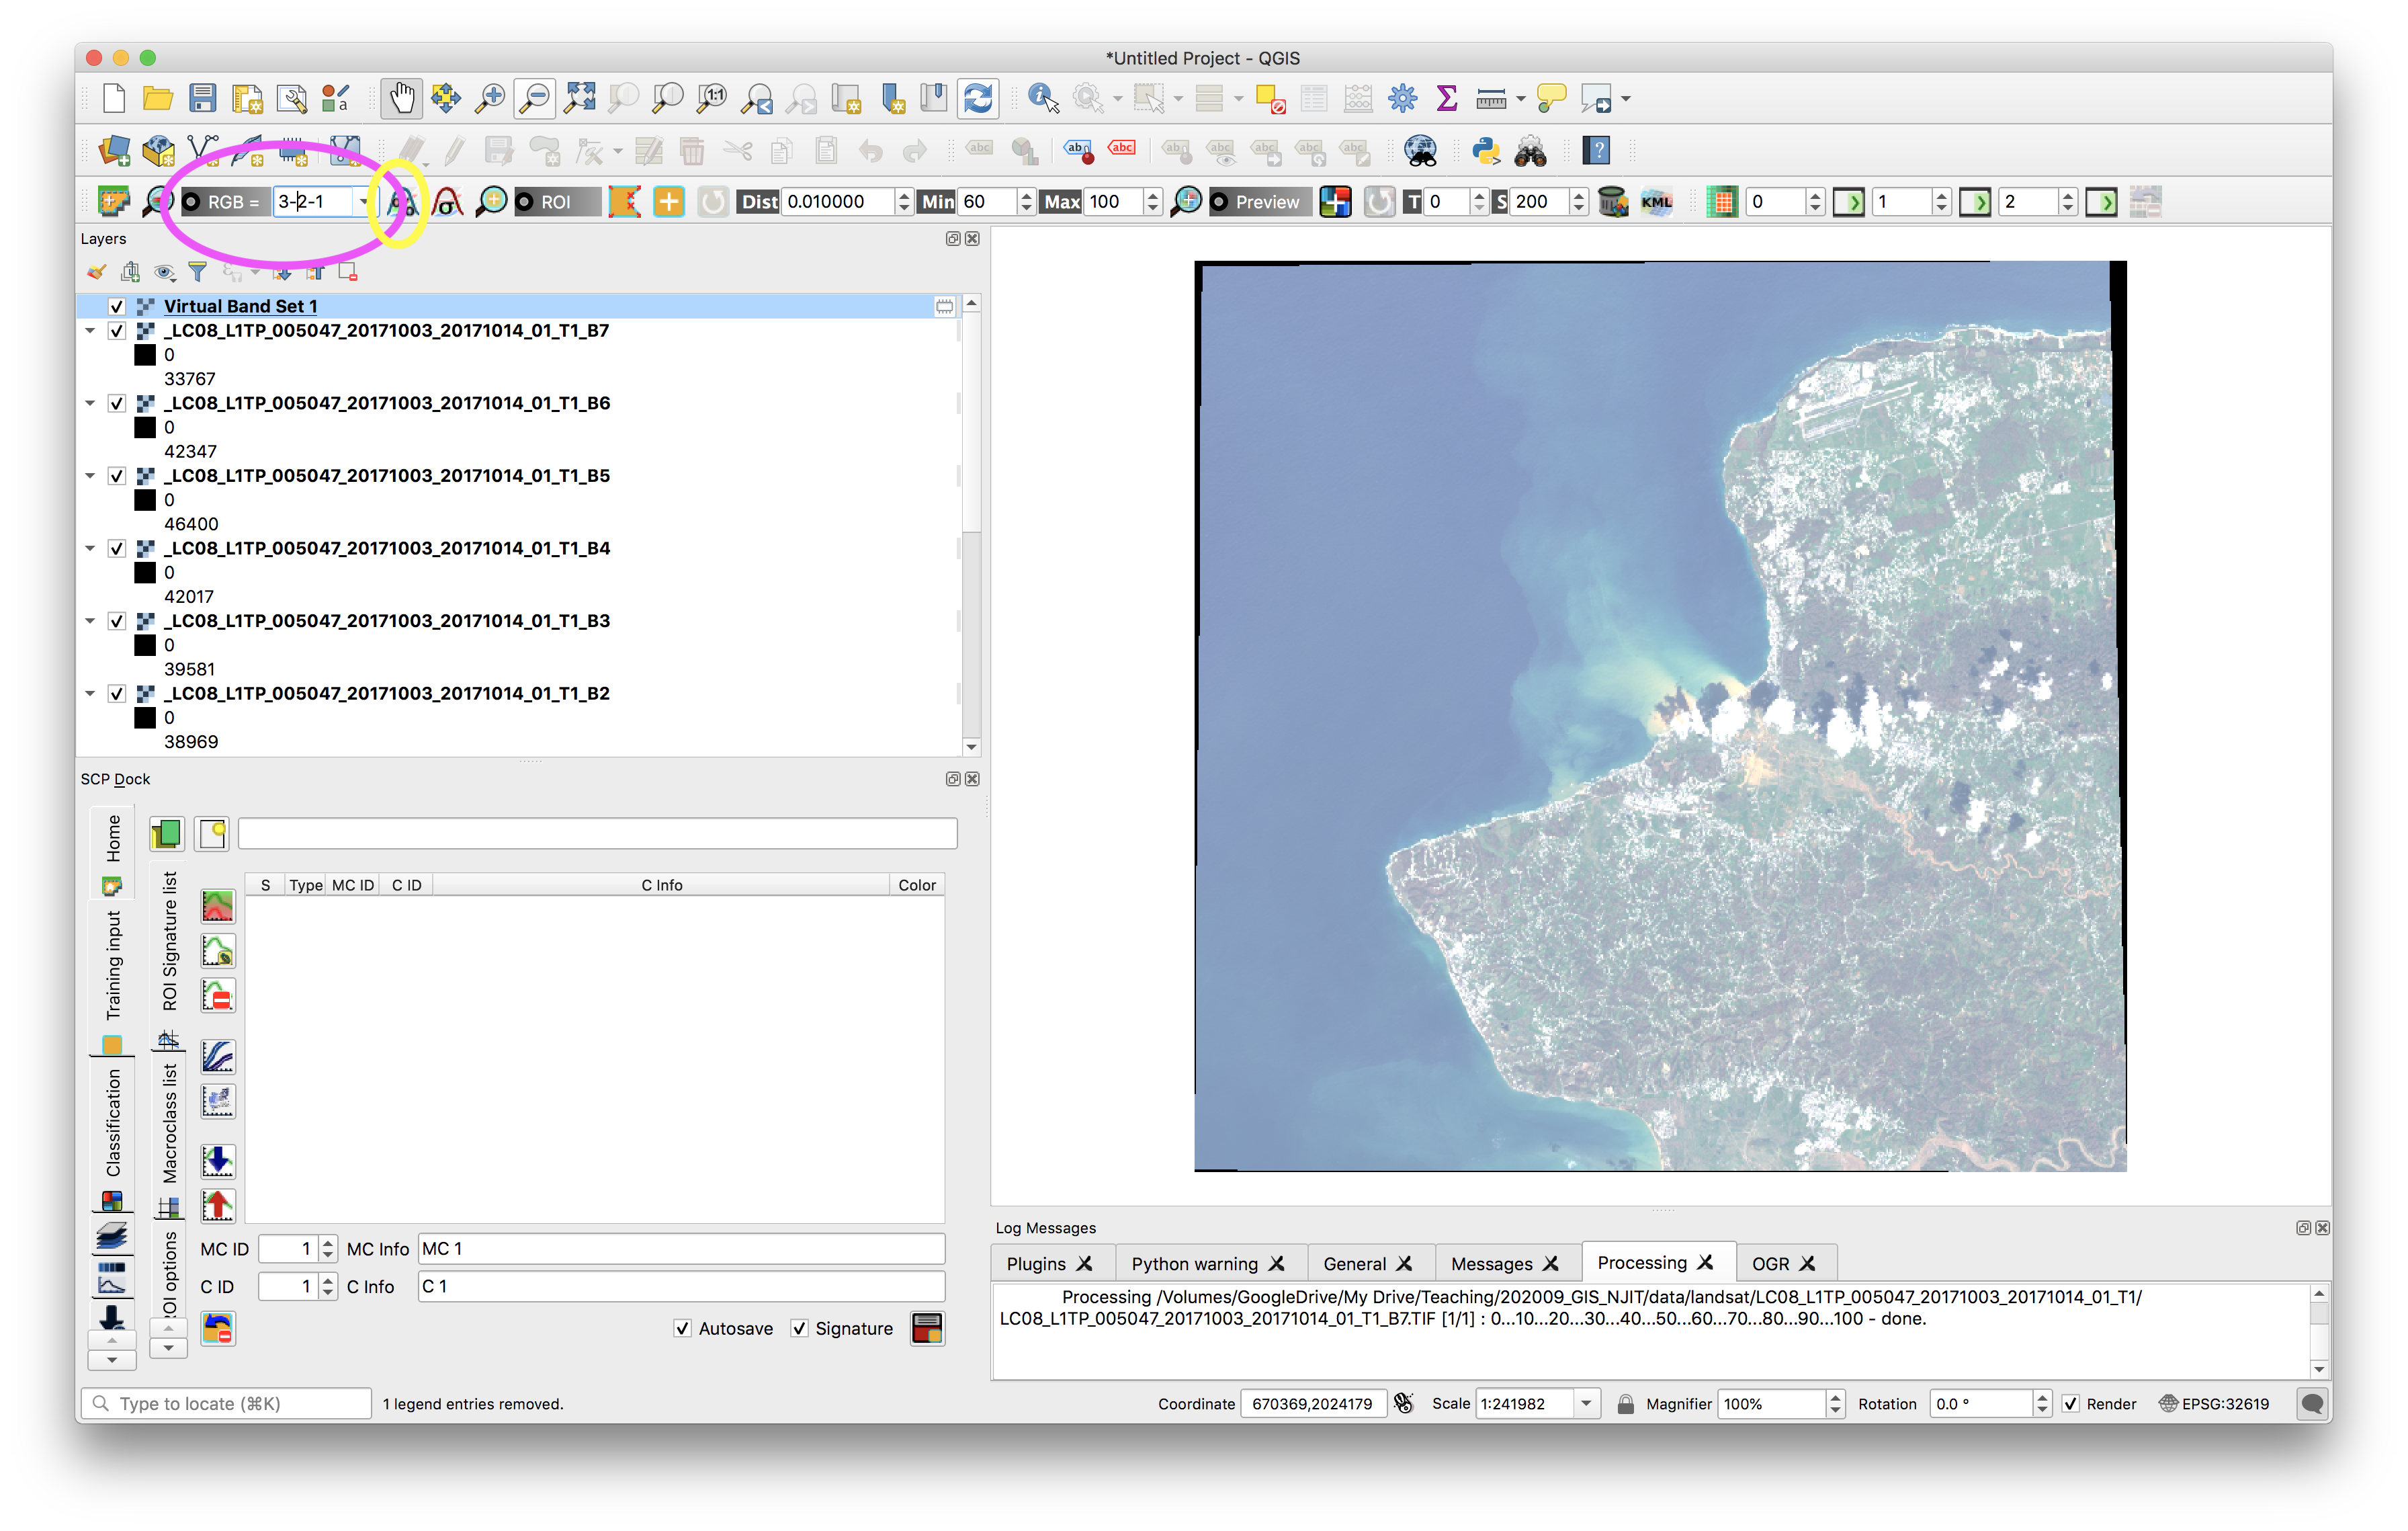This screenshot has width=2408, height=1531.
Task: Click the Identify Features tool
Action: tap(1041, 98)
